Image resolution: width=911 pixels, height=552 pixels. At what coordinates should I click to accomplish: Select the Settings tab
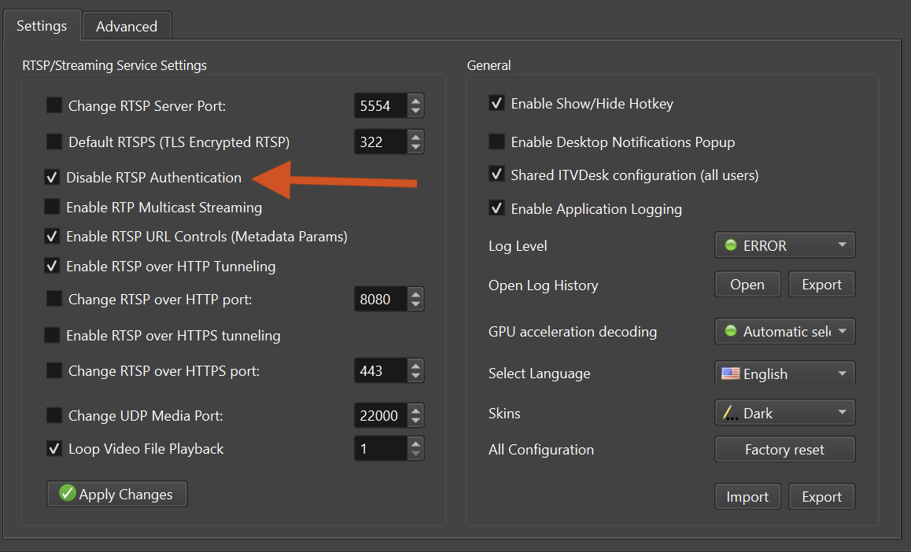coord(42,25)
